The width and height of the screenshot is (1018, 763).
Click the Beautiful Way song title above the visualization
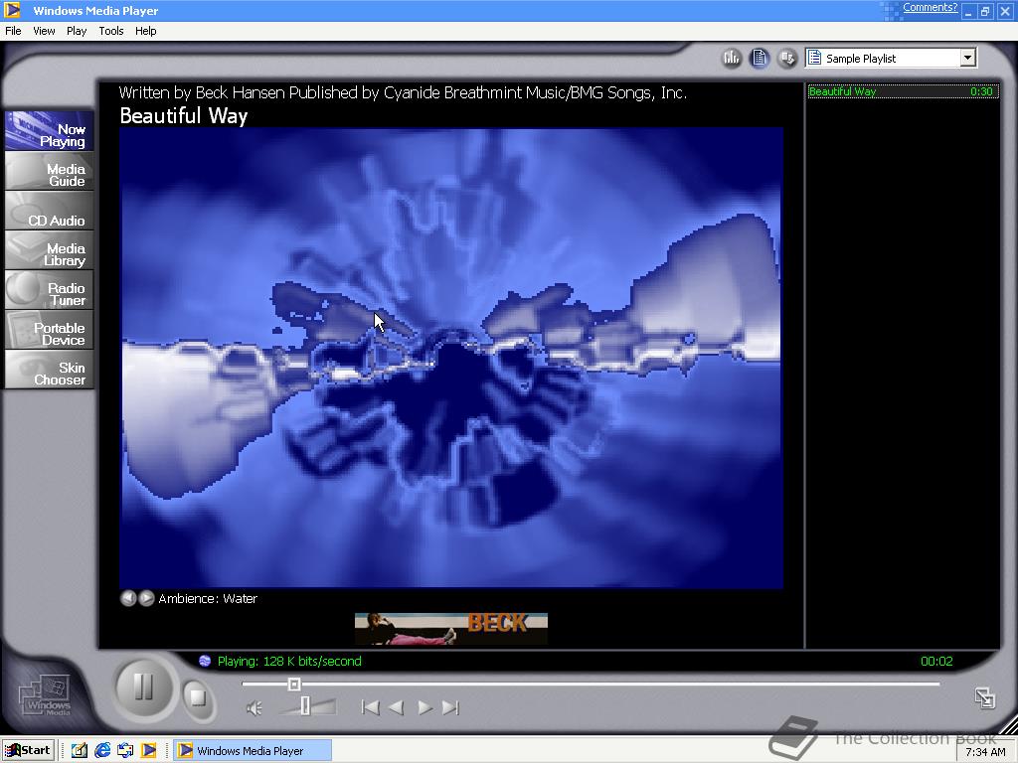pyautogui.click(x=184, y=115)
